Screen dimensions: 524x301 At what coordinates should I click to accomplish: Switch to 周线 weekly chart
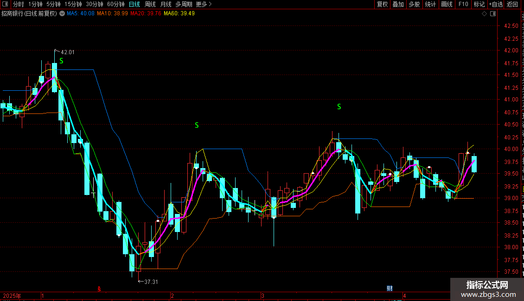pos(150,4)
